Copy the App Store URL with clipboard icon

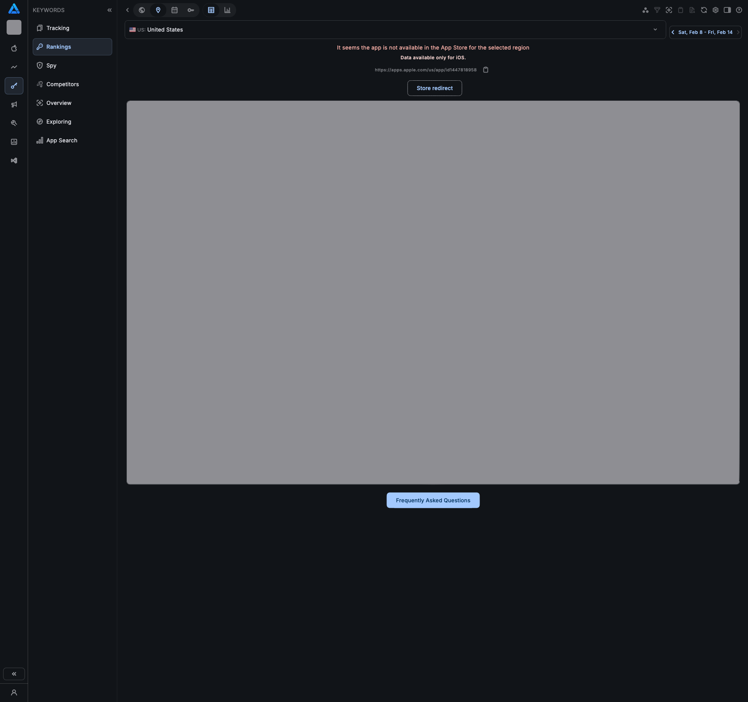pyautogui.click(x=486, y=70)
